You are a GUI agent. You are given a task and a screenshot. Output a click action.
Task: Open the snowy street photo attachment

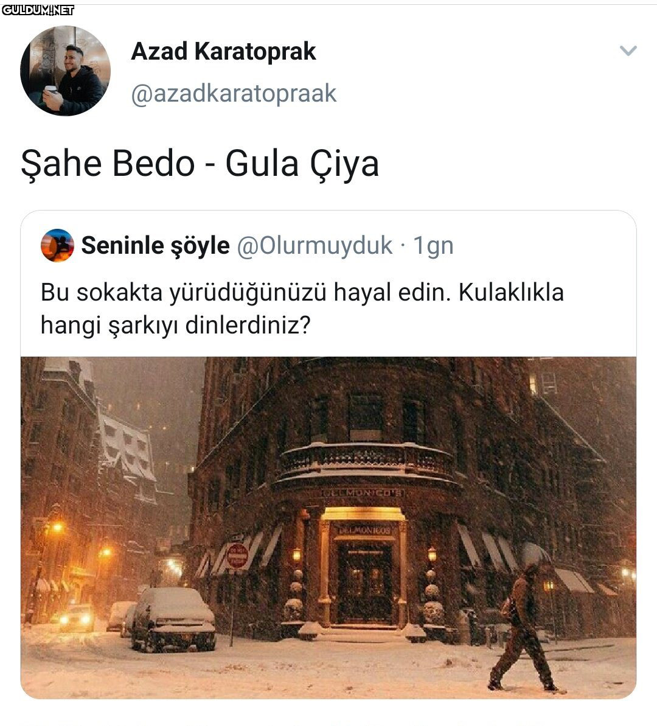(x=328, y=528)
